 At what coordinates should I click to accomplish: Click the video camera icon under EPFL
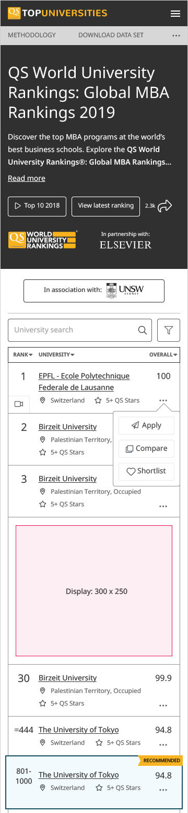tap(19, 404)
